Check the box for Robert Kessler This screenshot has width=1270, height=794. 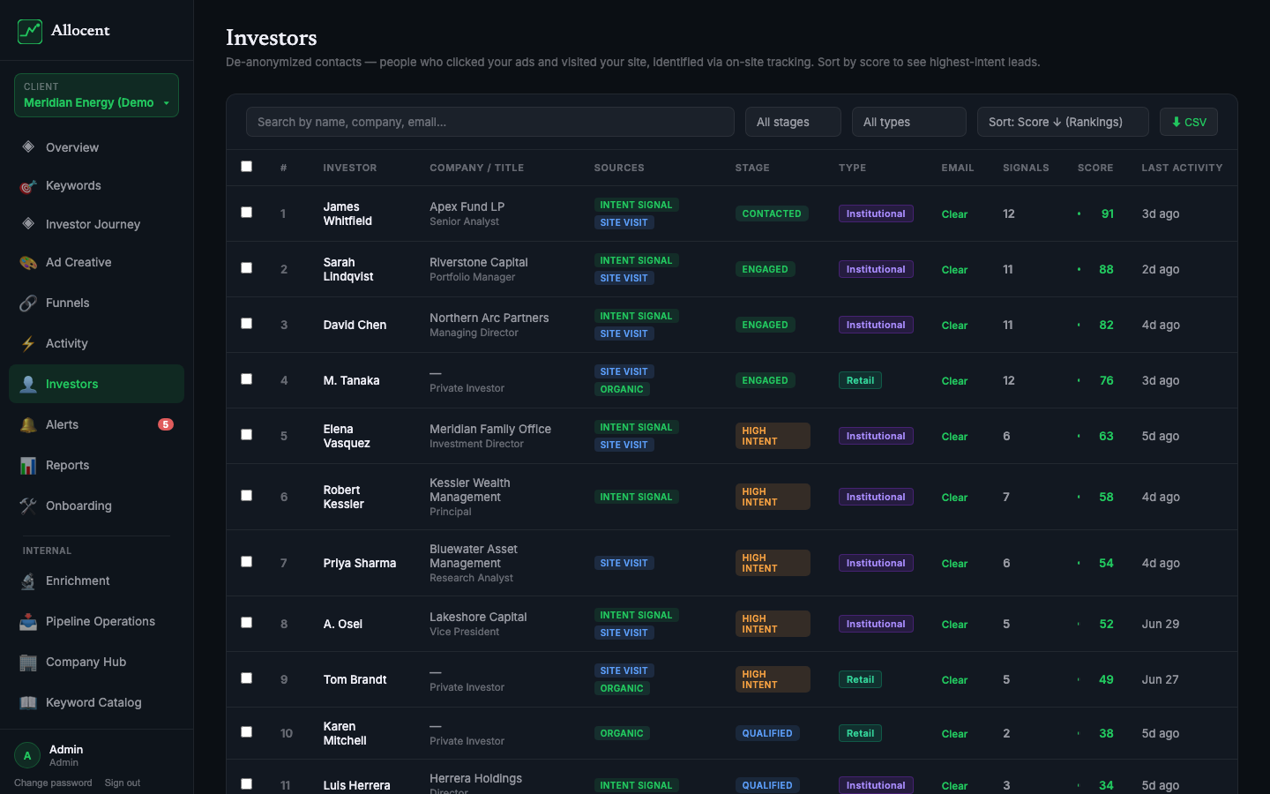point(247,496)
